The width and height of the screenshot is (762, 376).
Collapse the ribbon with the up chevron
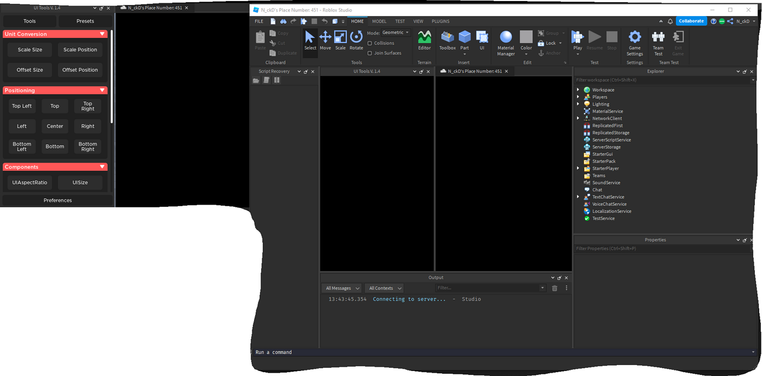662,21
